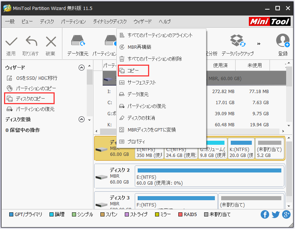Click the partition copy (パーティションのコピー) wizard icon
This screenshot has height=229, width=295.
(x=9, y=88)
